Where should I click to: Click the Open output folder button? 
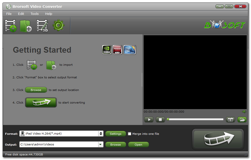(x=138, y=145)
